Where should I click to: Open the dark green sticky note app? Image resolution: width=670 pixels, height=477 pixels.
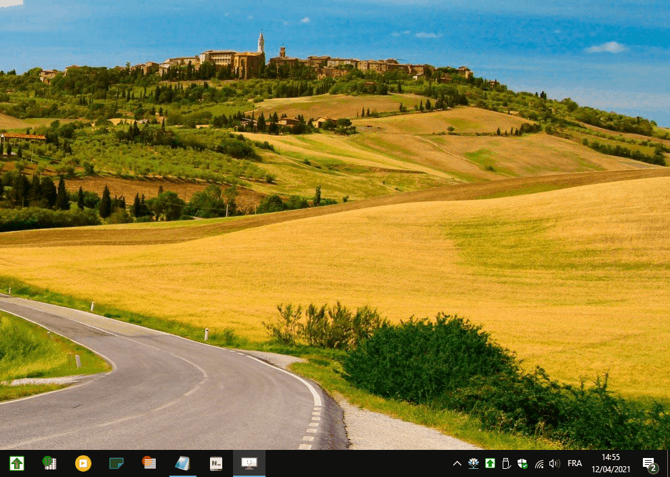pyautogui.click(x=117, y=463)
